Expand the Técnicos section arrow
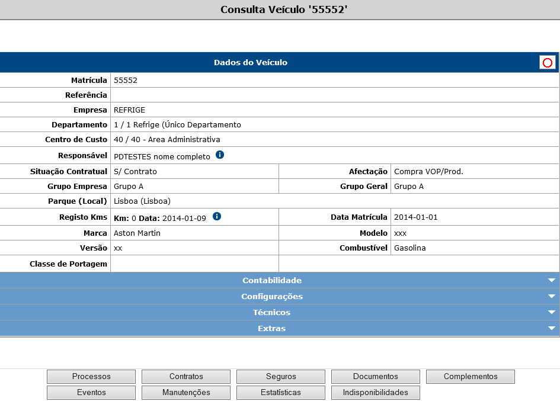This screenshot has height=401, width=560. 552,312
